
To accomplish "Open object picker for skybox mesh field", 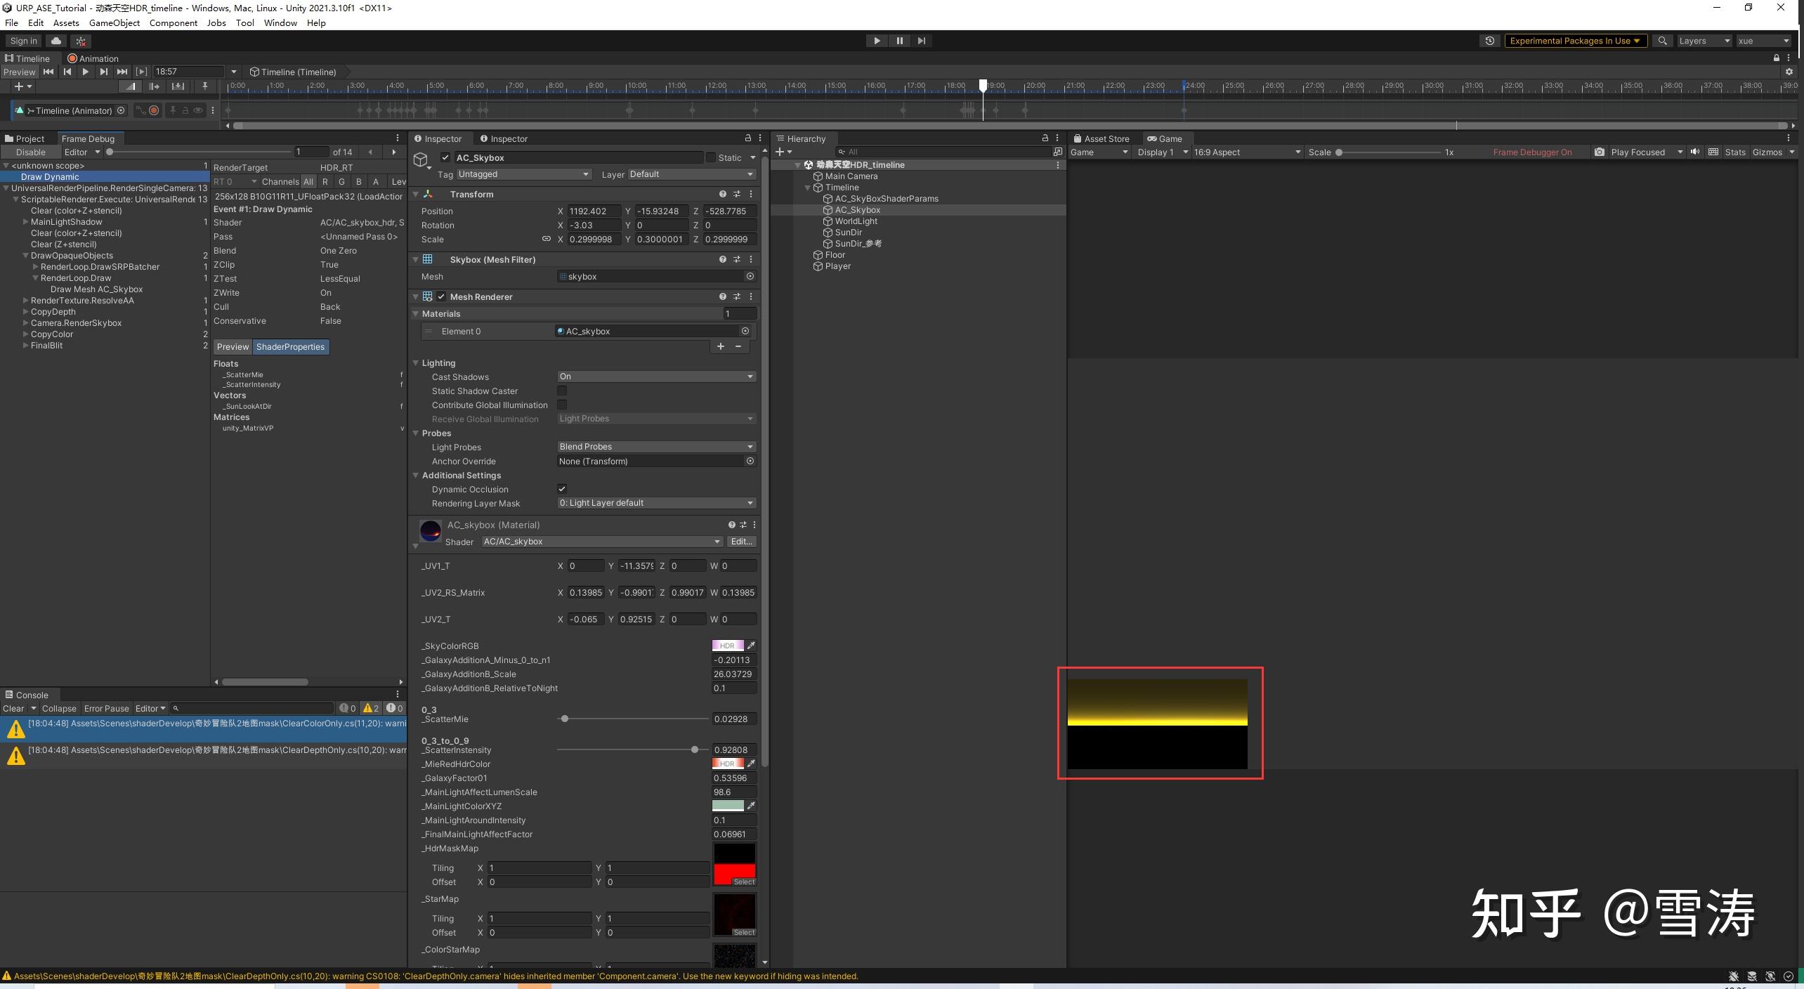I will pyautogui.click(x=750, y=277).
